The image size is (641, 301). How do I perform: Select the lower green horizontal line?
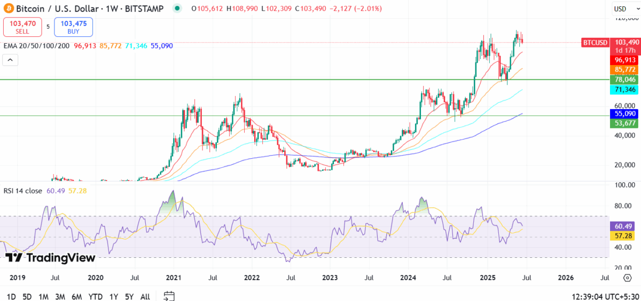point(303,116)
